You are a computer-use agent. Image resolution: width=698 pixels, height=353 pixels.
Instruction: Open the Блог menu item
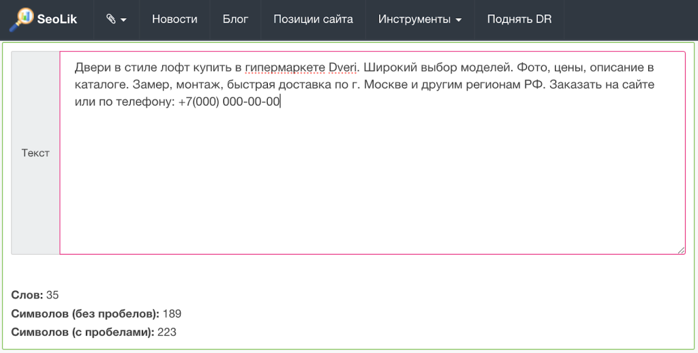(x=235, y=19)
